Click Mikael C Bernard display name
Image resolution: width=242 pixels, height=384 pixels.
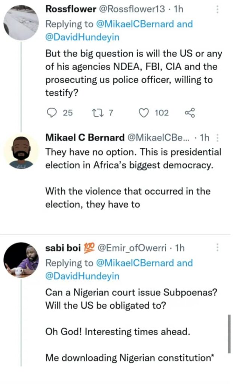point(85,138)
